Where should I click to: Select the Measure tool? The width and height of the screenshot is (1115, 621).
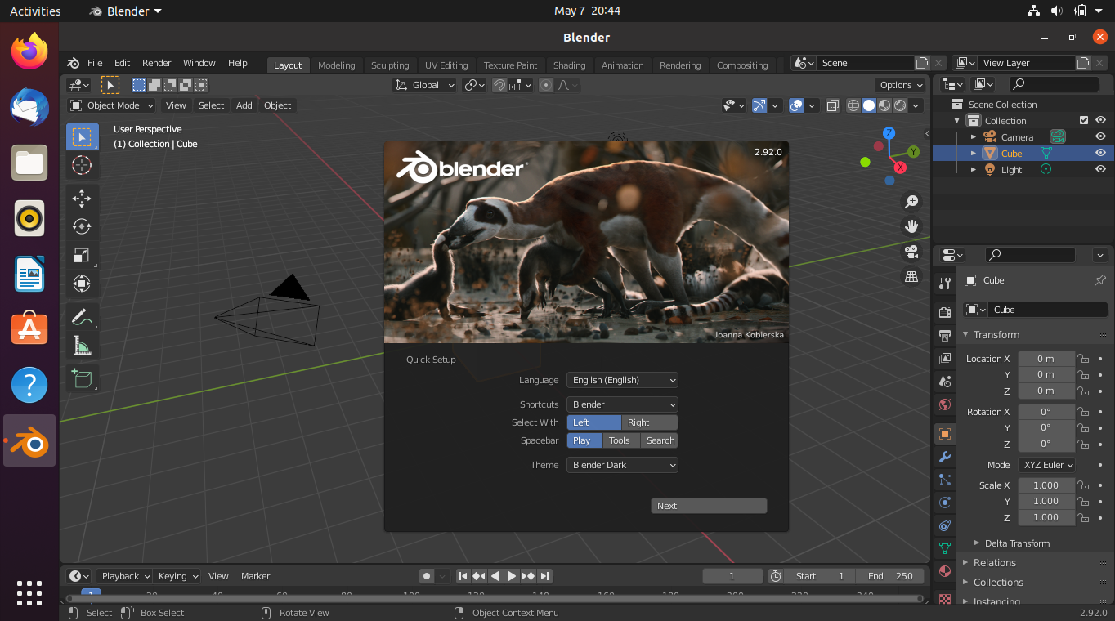point(82,345)
